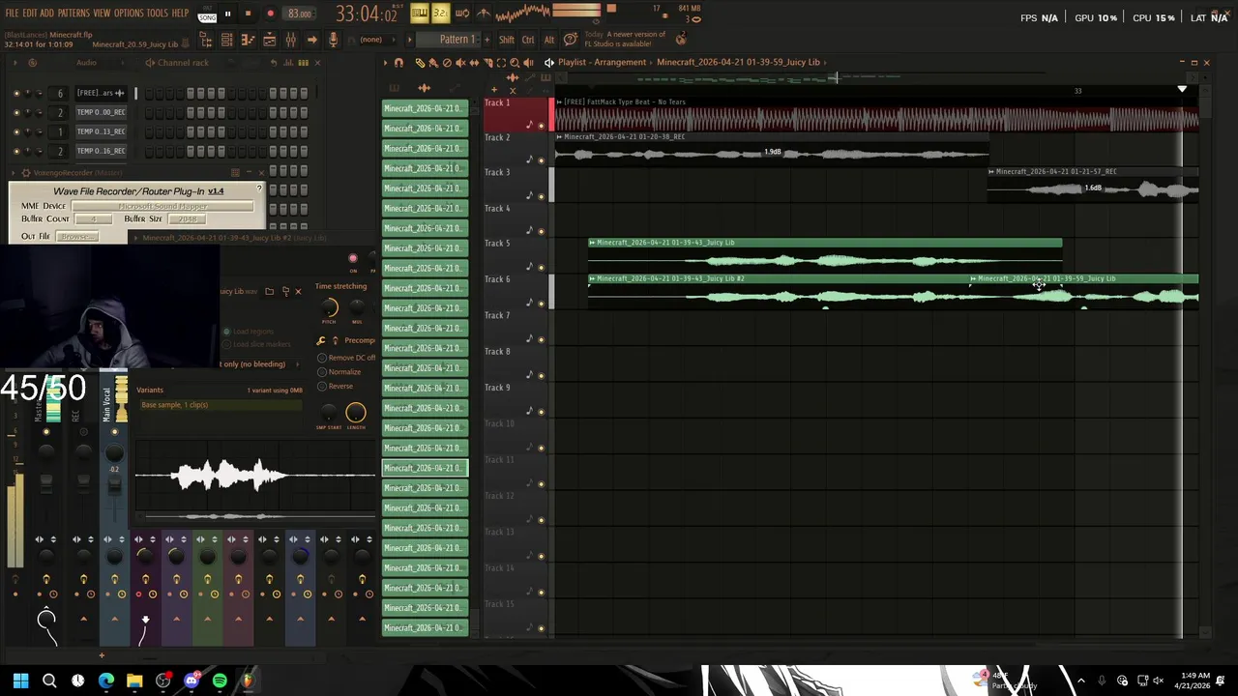1238x696 pixels.
Task: Select the playlist select tool
Action: pos(501,63)
